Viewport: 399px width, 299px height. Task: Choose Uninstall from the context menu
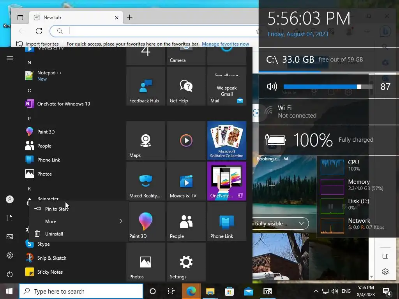point(79,234)
